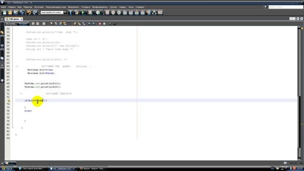Click the notifications icon in status bar
Screen dimensions: 304x171
point(285,163)
